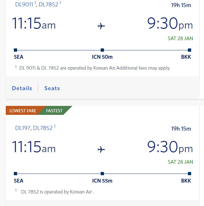Viewport: 204px width, 206px height.
Task: Click the 11:15am departure time on first flight
Action: (34, 23)
